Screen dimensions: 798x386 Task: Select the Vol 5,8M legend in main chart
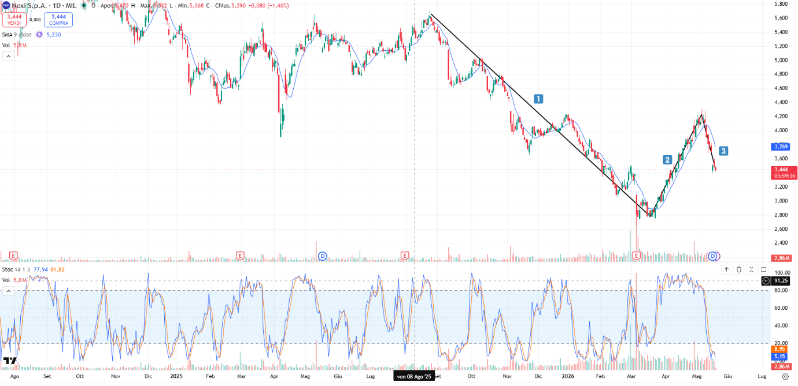(x=14, y=45)
